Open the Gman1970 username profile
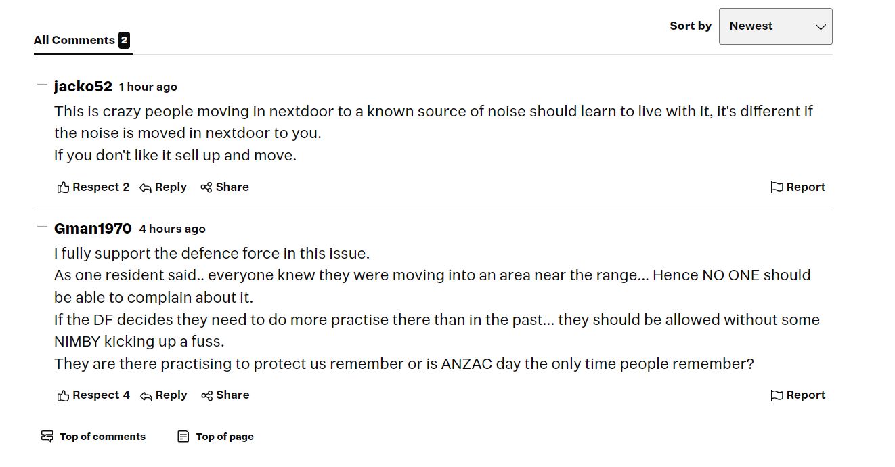Viewport: 895px width, 467px height. pyautogui.click(x=93, y=229)
